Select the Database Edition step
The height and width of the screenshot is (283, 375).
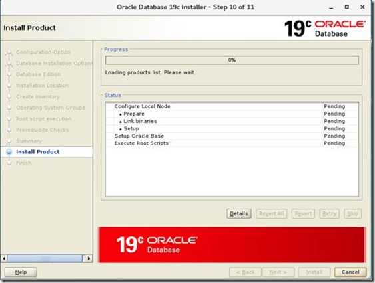click(38, 74)
